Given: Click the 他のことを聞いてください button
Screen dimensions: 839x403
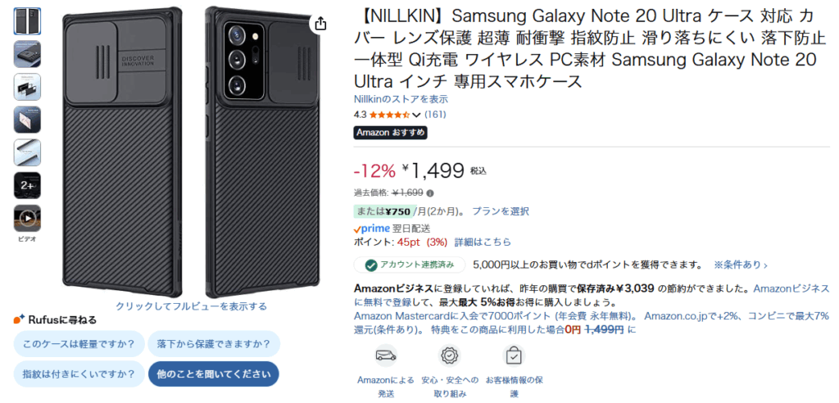Looking at the screenshot, I should click(x=214, y=374).
